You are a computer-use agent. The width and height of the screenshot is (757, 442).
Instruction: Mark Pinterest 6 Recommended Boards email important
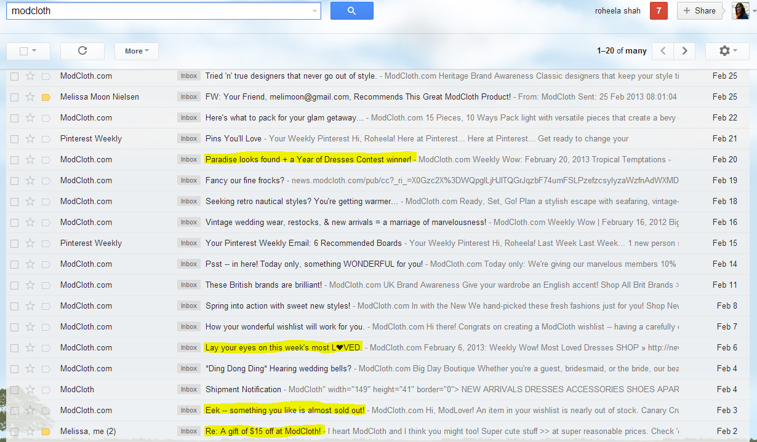46,243
